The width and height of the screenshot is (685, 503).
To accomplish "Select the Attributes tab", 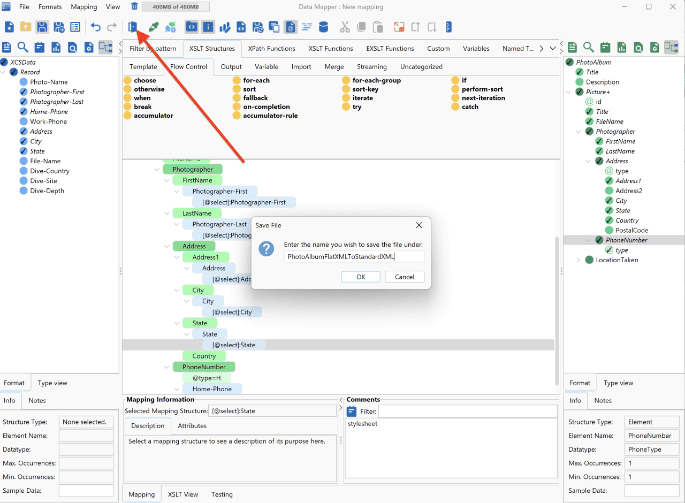I will (x=192, y=426).
